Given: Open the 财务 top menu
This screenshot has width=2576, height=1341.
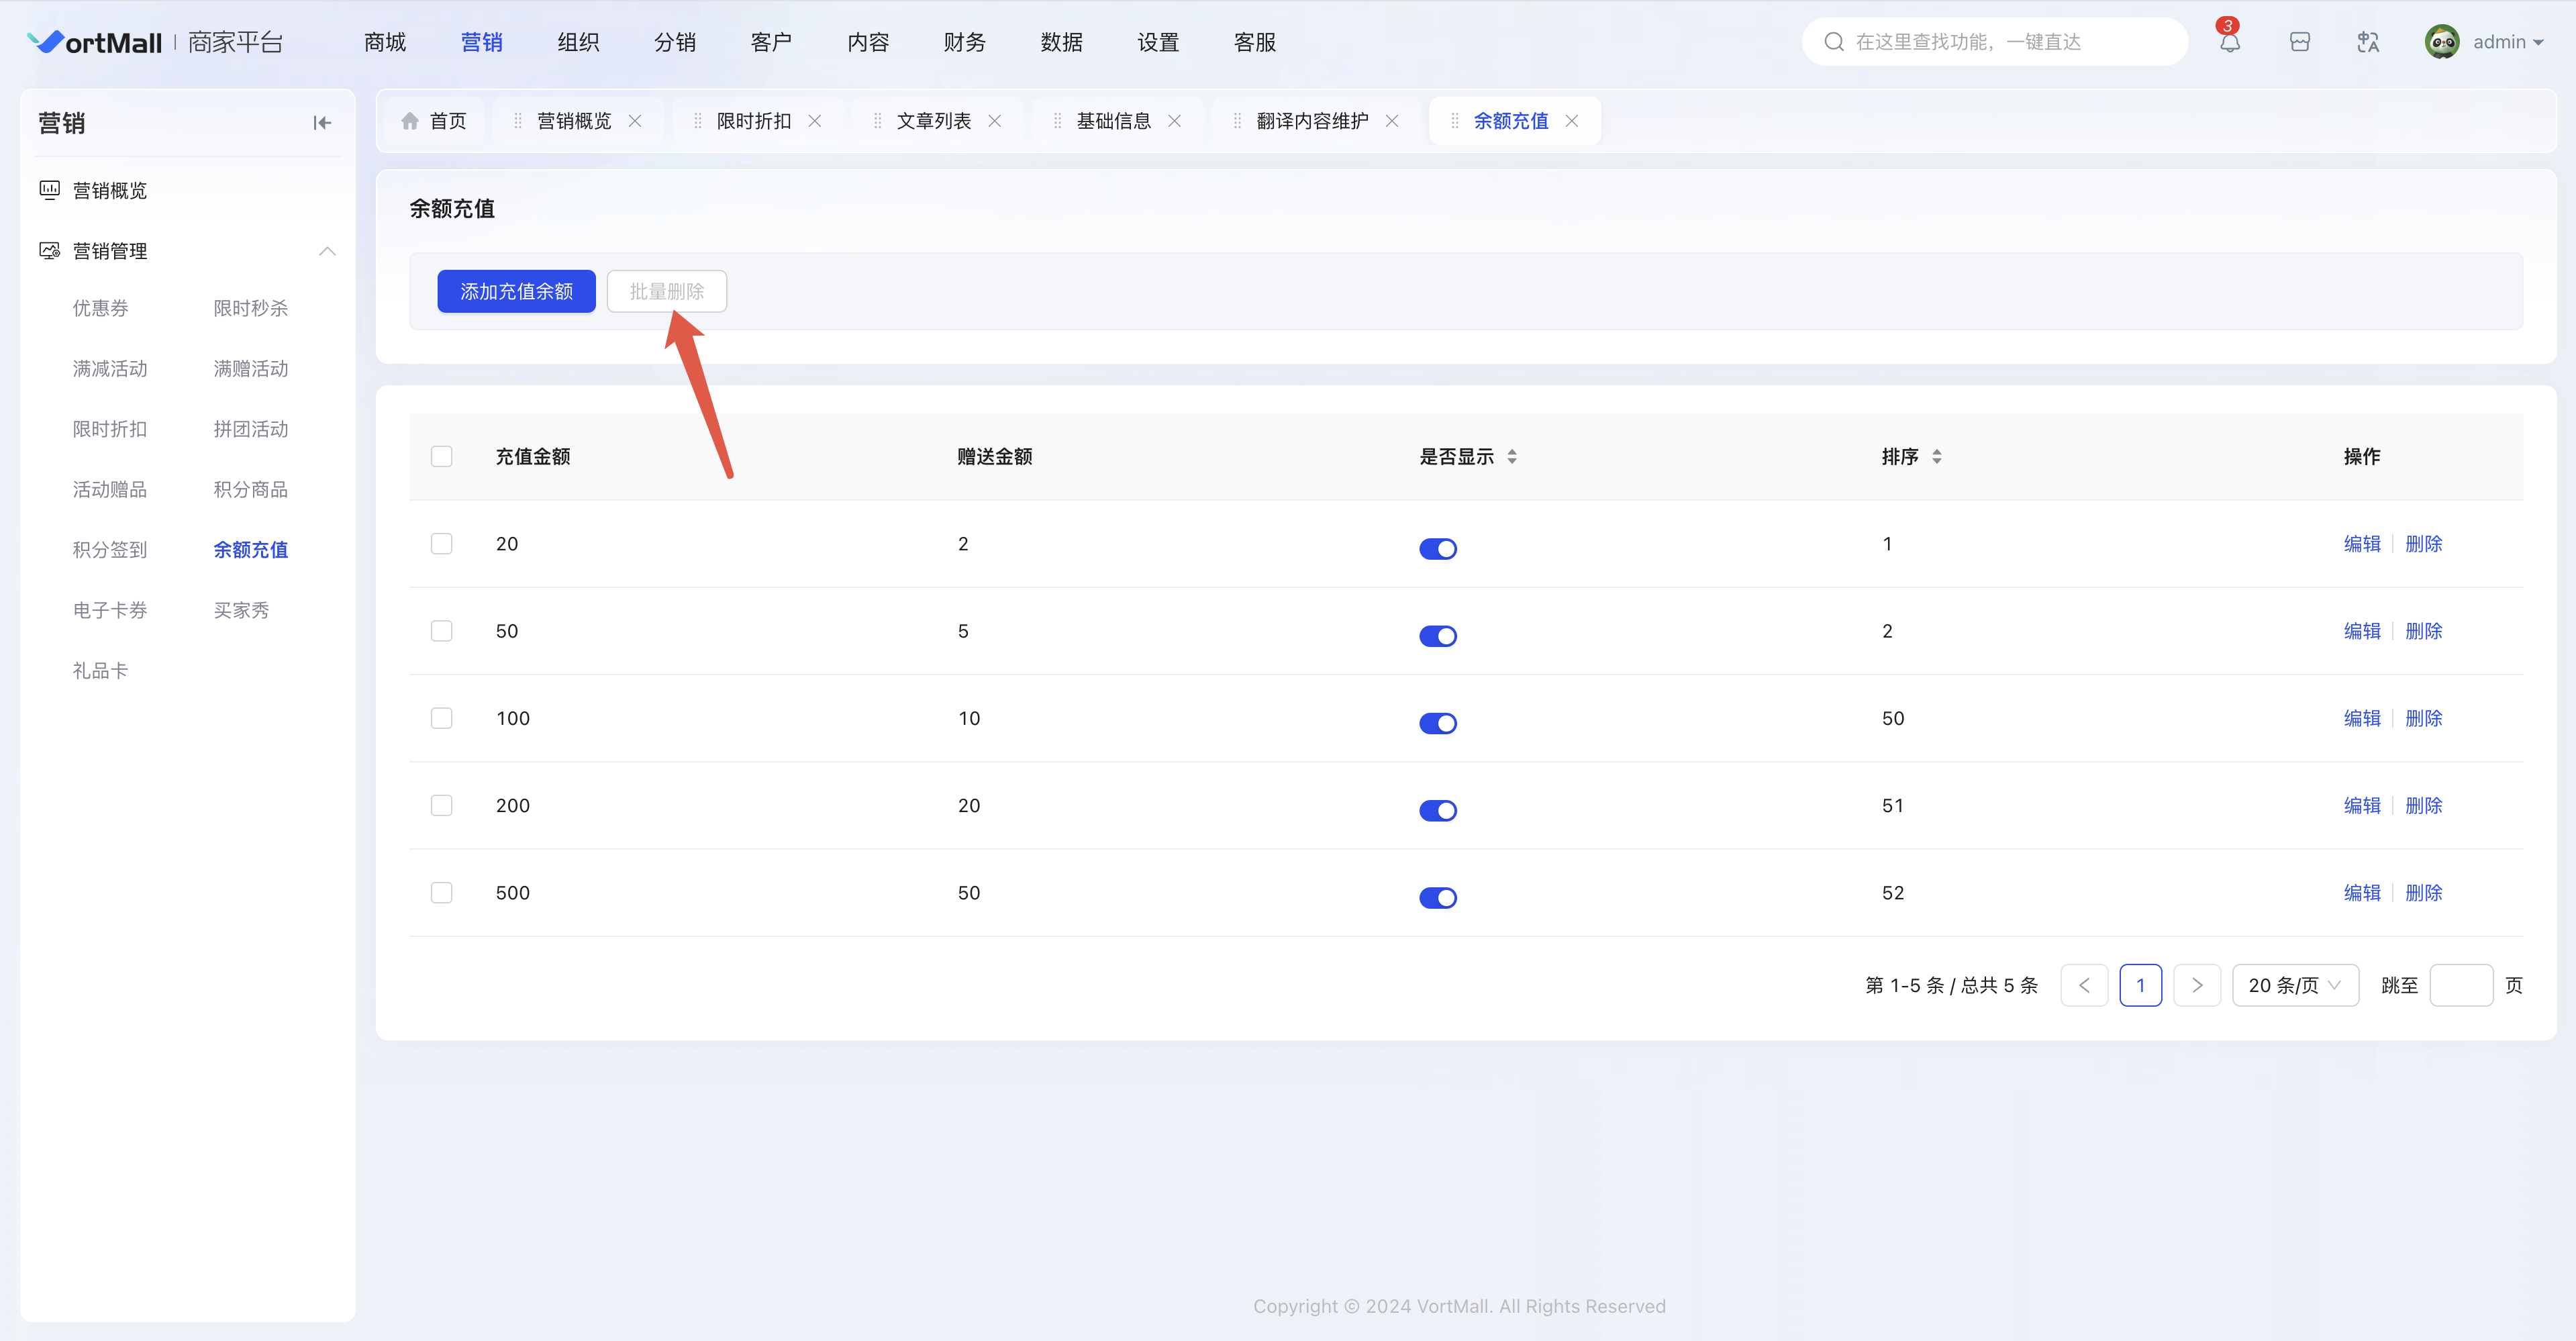Looking at the screenshot, I should click(x=964, y=42).
